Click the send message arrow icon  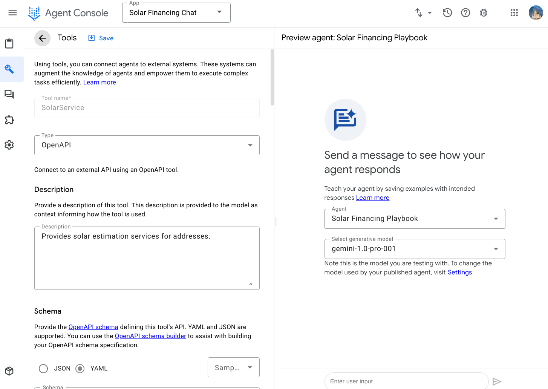pyautogui.click(x=497, y=381)
